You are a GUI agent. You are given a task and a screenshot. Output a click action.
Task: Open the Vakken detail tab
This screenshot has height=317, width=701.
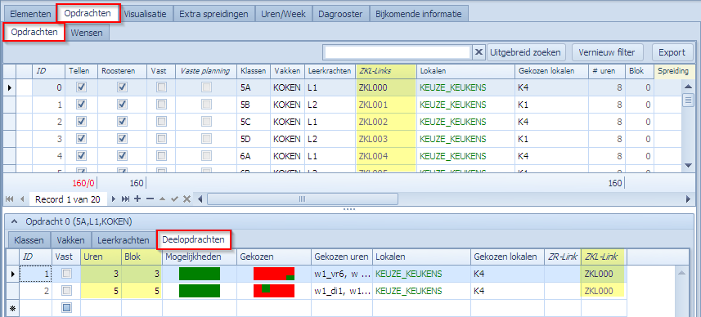[70, 240]
